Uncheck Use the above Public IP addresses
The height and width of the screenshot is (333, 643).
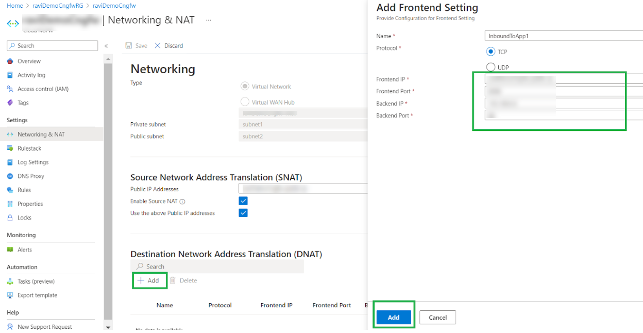point(243,213)
